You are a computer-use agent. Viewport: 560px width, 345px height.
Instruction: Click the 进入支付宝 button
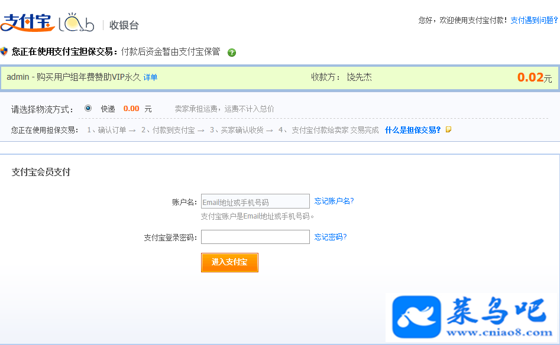(229, 262)
